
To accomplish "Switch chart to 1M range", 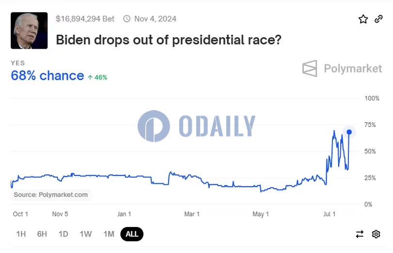I will pyautogui.click(x=109, y=234).
